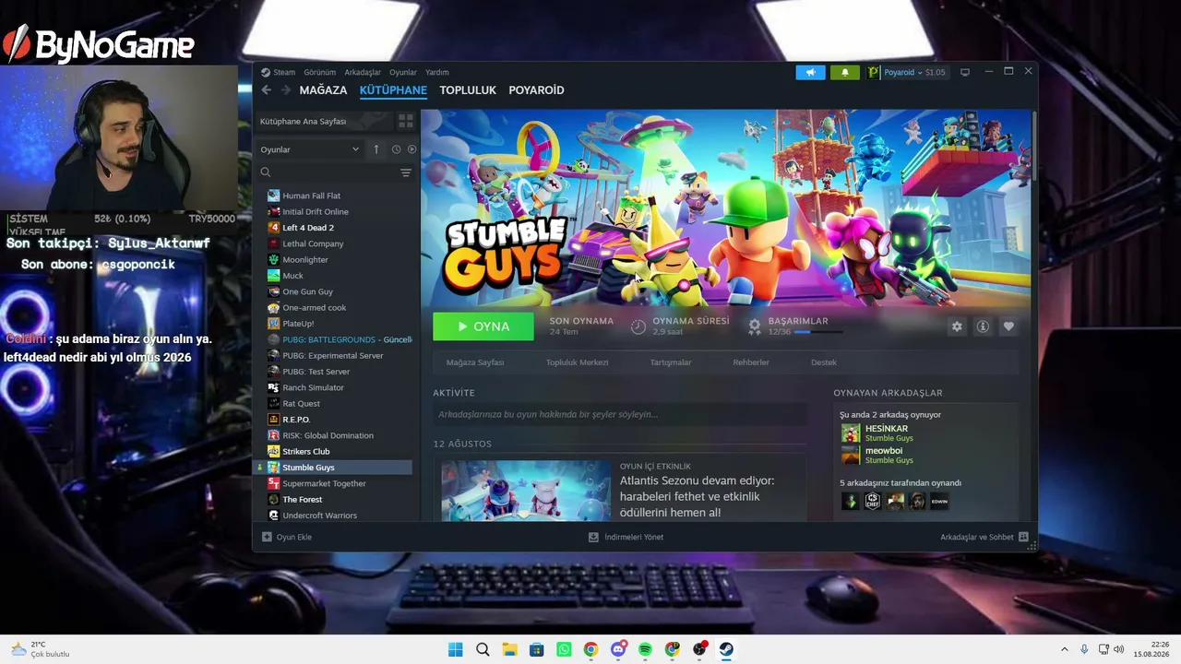The height and width of the screenshot is (664, 1181).
Task: Open Topluluk Merkezi link
Action: coord(577,362)
